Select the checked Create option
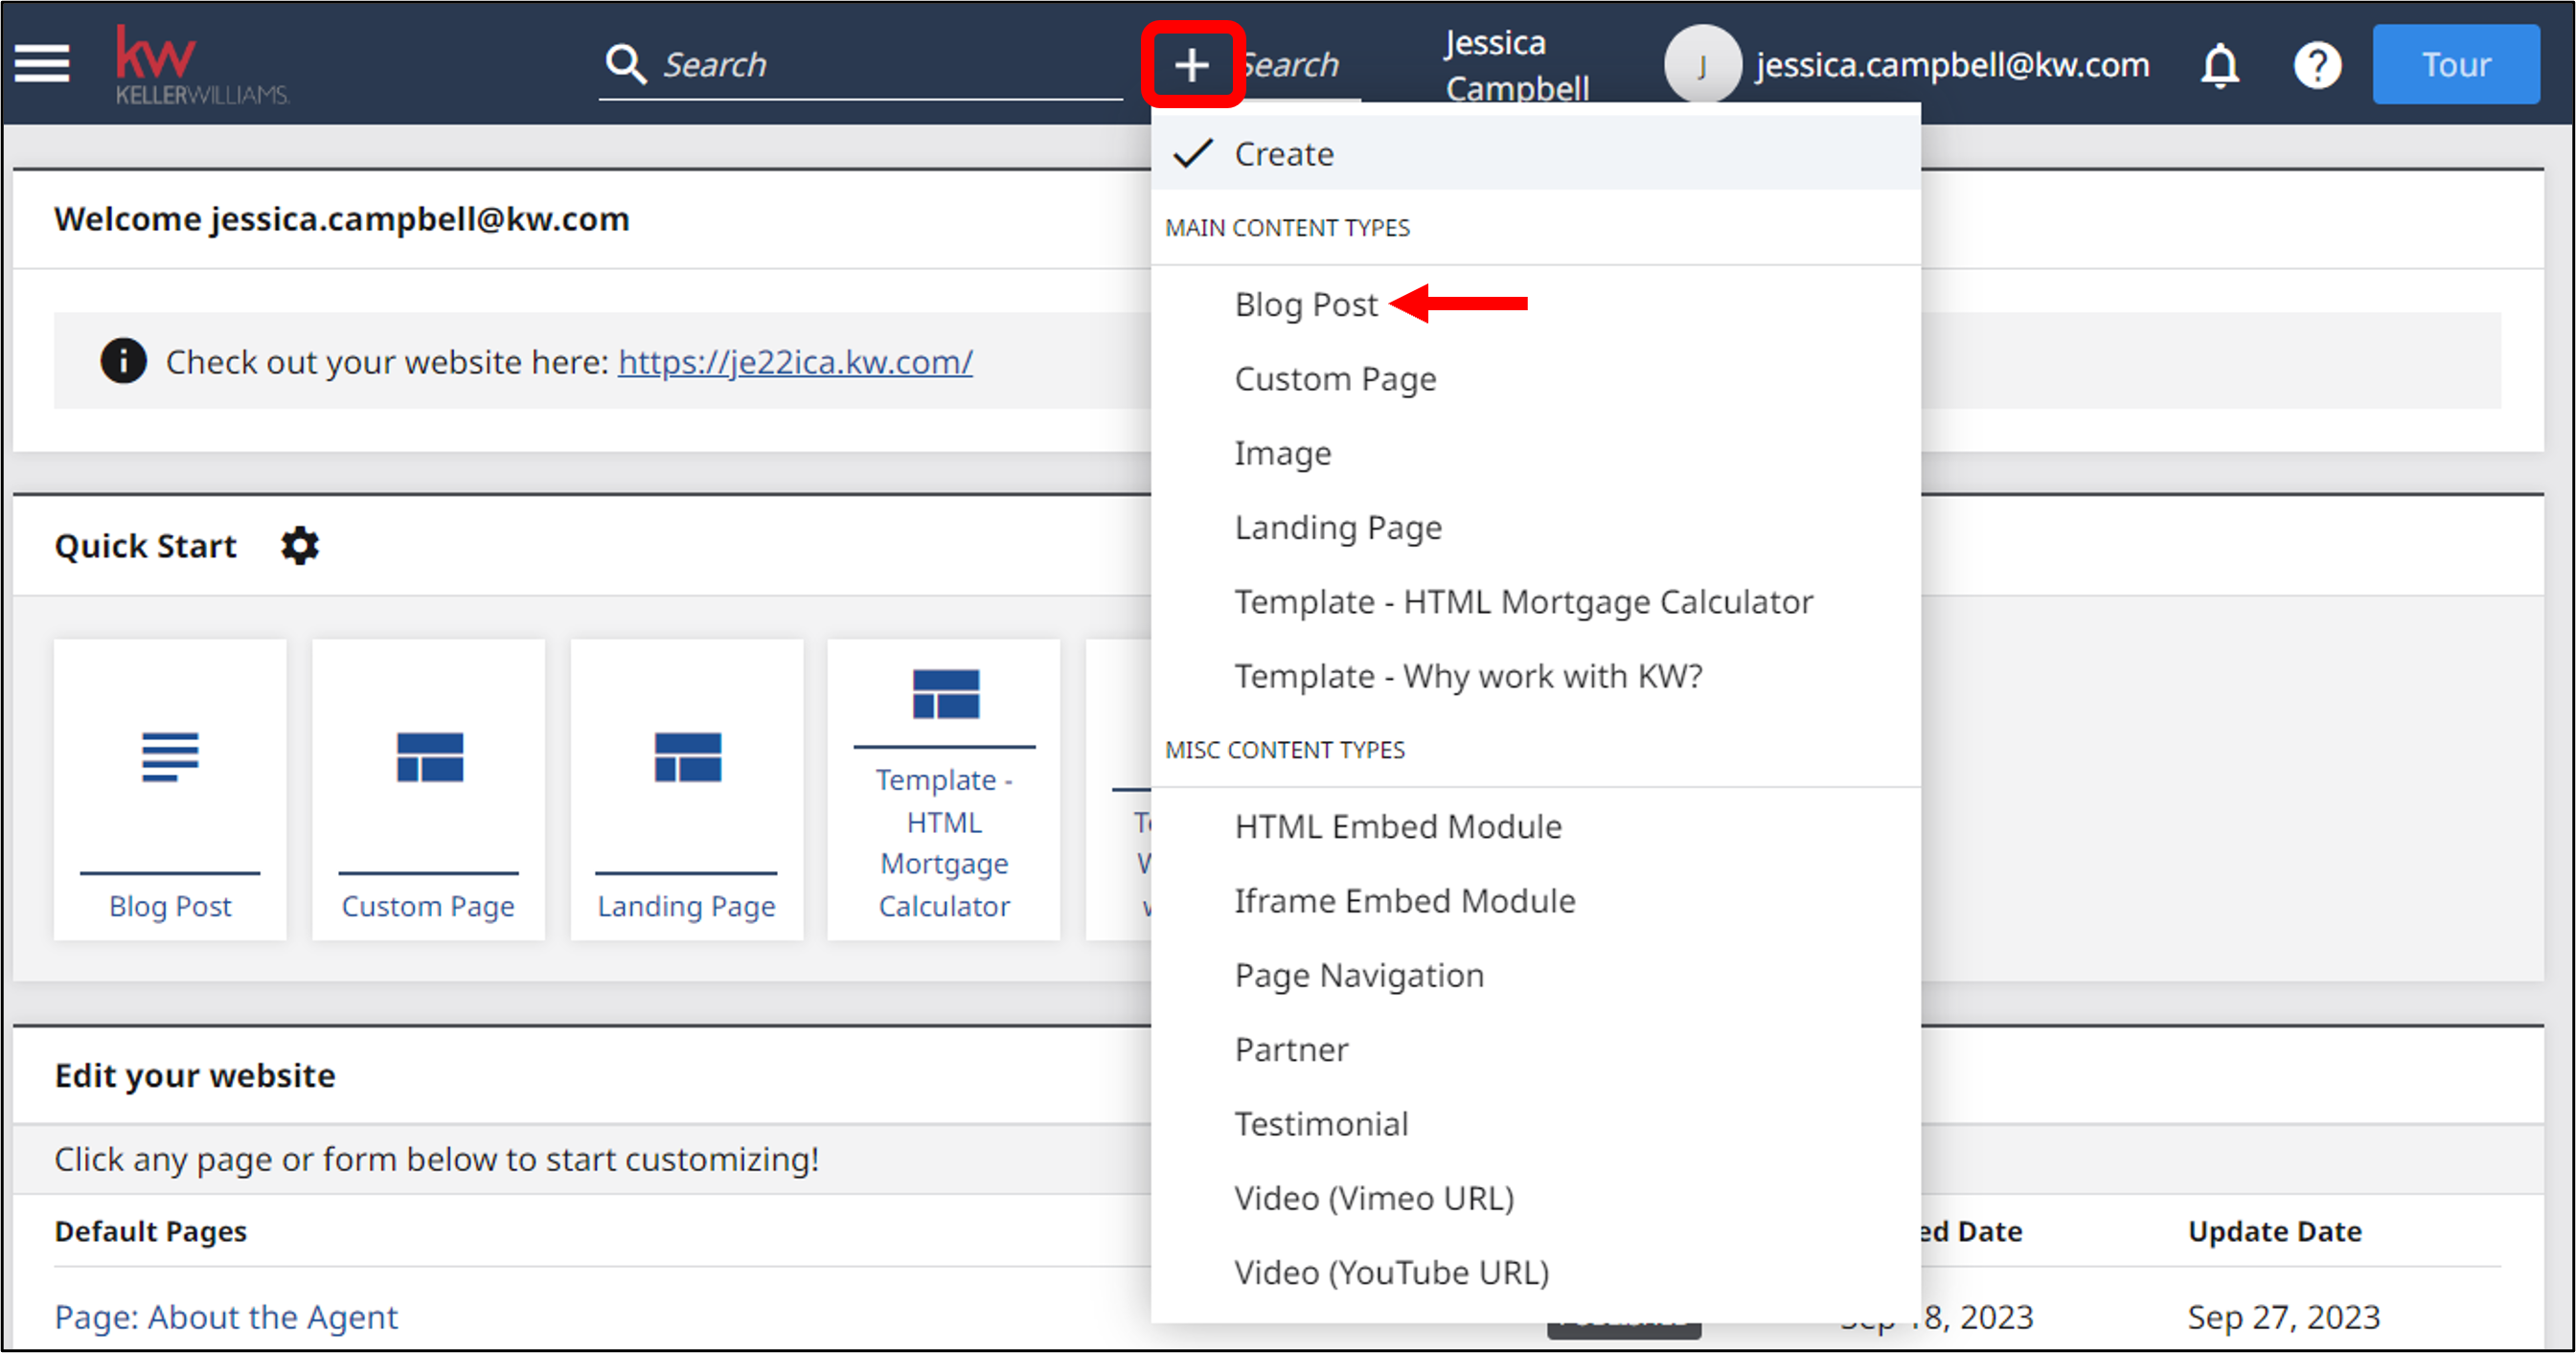Viewport: 2576px width, 1353px height. click(x=1283, y=154)
